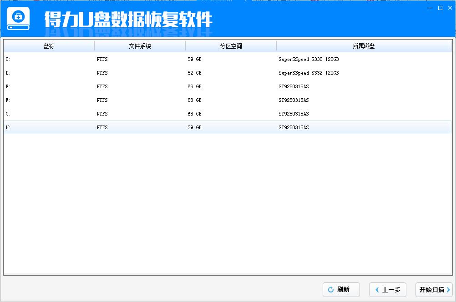Click the USB recovery app logo icon

coord(18,19)
